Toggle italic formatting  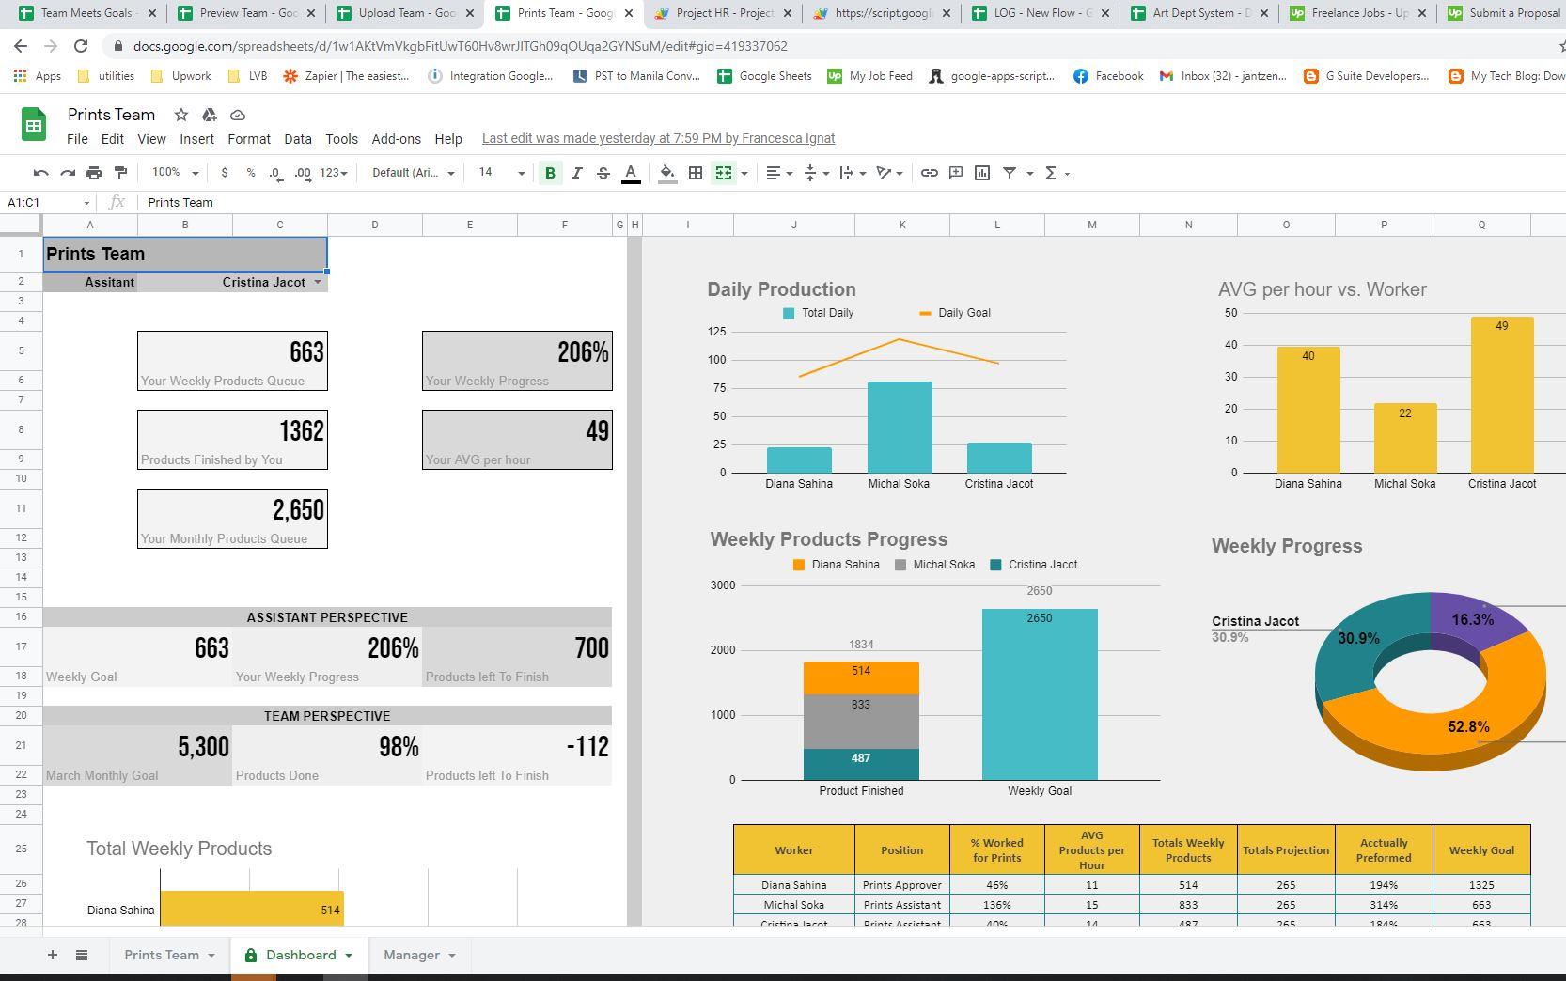(x=576, y=173)
